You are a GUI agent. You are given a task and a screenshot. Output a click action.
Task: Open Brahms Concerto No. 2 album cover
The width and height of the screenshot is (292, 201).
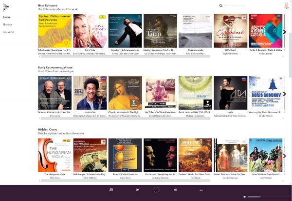coord(55,93)
